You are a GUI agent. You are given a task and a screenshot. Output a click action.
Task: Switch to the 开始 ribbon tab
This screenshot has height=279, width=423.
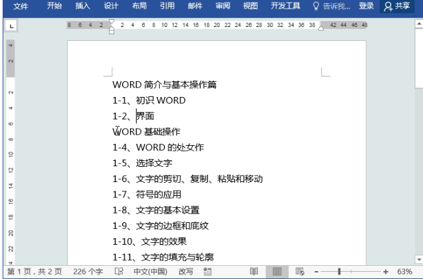click(x=54, y=6)
